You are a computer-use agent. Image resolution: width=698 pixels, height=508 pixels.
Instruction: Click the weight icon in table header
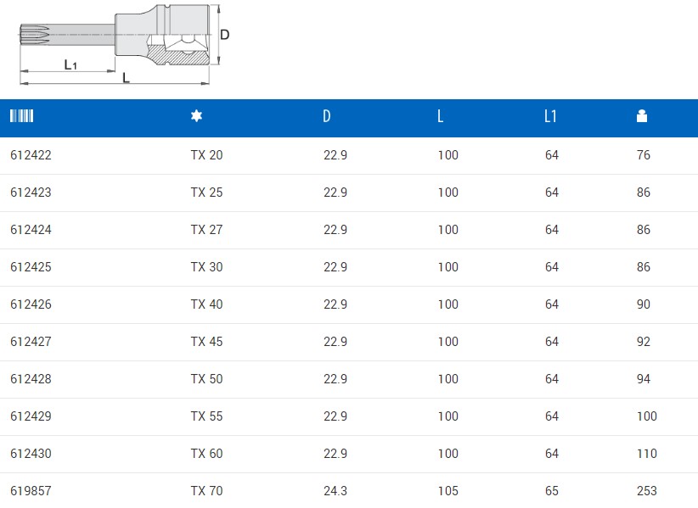pos(641,117)
